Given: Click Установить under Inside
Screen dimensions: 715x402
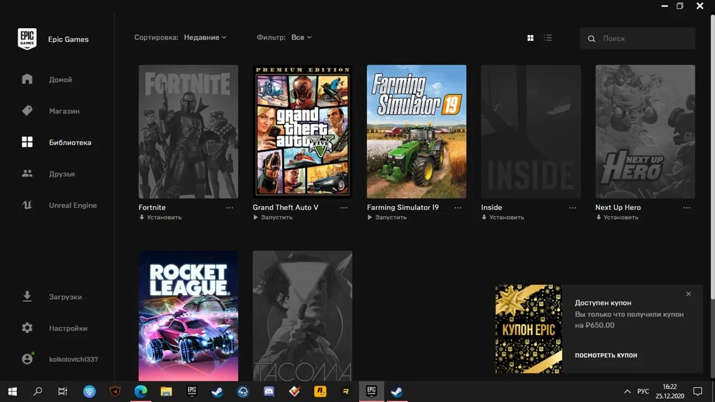Looking at the screenshot, I should tap(503, 217).
